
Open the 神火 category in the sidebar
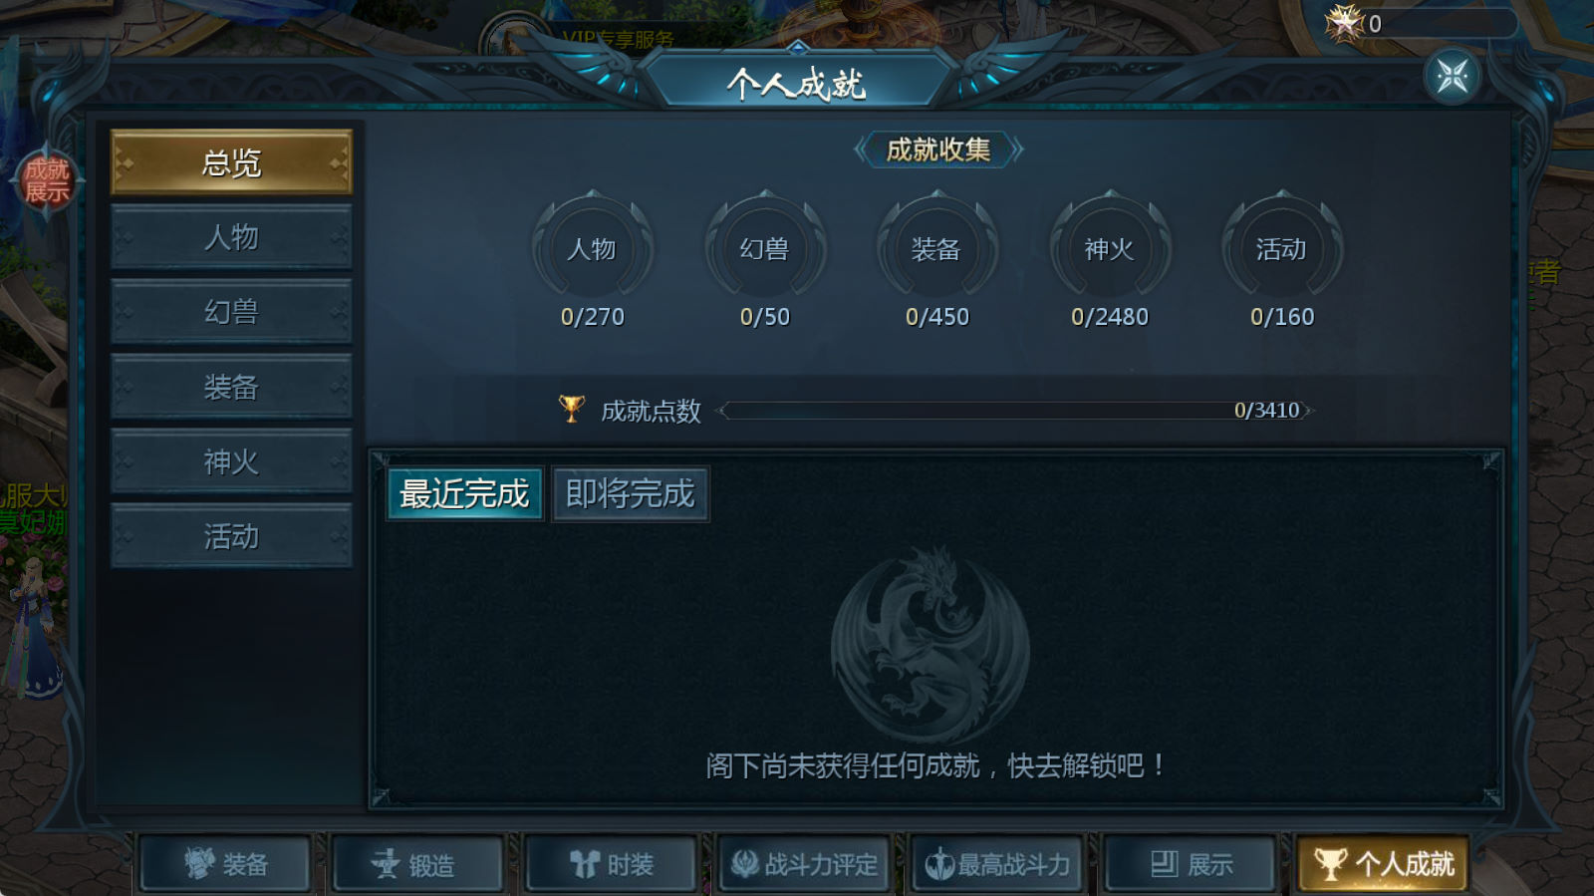231,461
